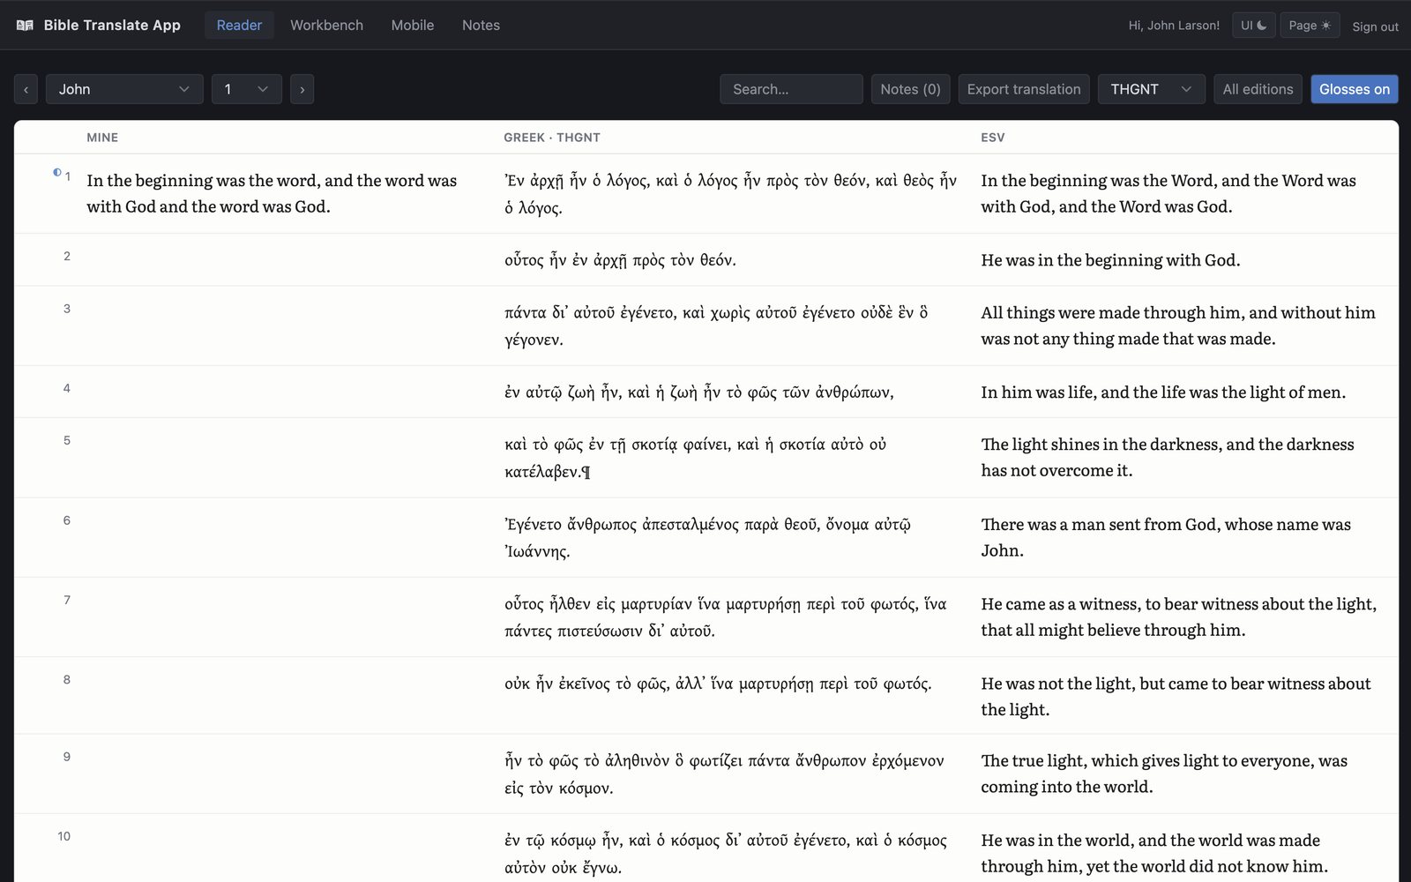
Task: Click ESV text "He was in the world" verse
Action: [x=1154, y=853]
